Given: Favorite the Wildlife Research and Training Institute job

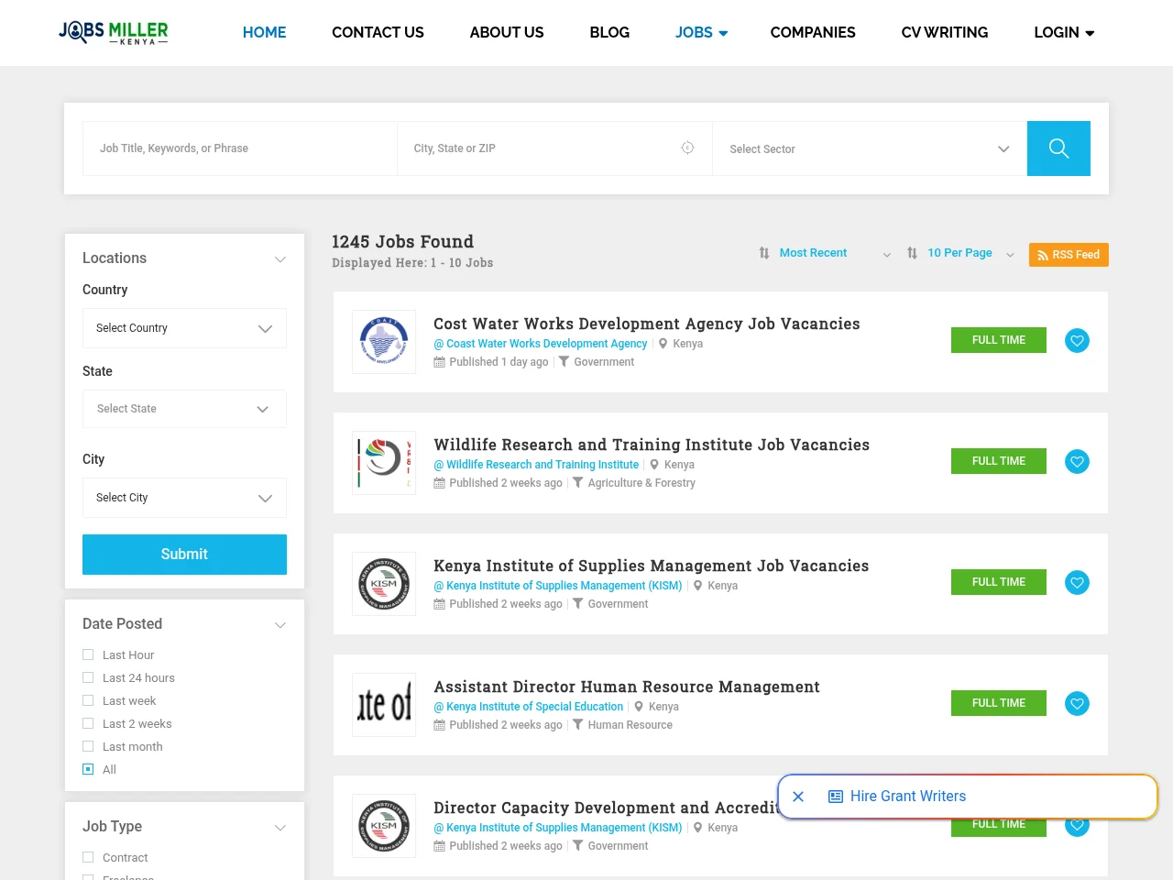Looking at the screenshot, I should [x=1078, y=462].
